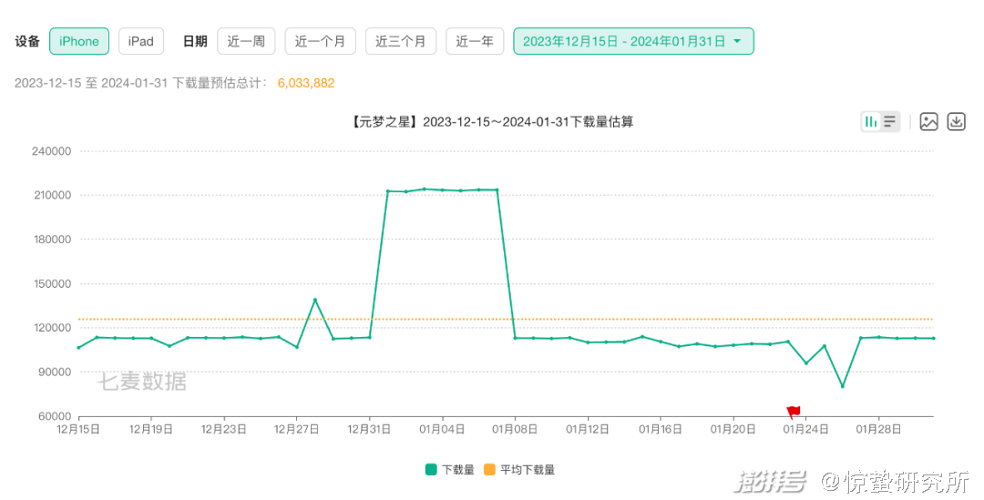This screenshot has height=500, width=984.
Task: Select iPhone device option
Action: coord(79,41)
